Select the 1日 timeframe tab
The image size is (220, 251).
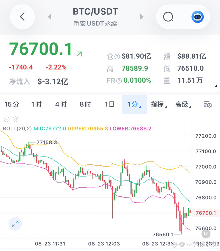tap(109, 104)
